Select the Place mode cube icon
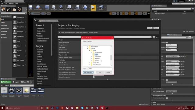This screenshot has height=110, width=195. click(x=3, y=9)
